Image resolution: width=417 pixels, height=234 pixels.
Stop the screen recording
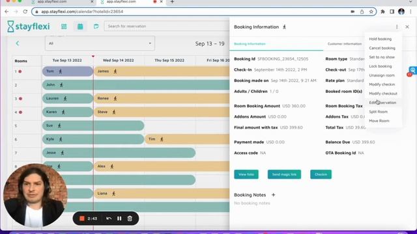click(x=82, y=218)
